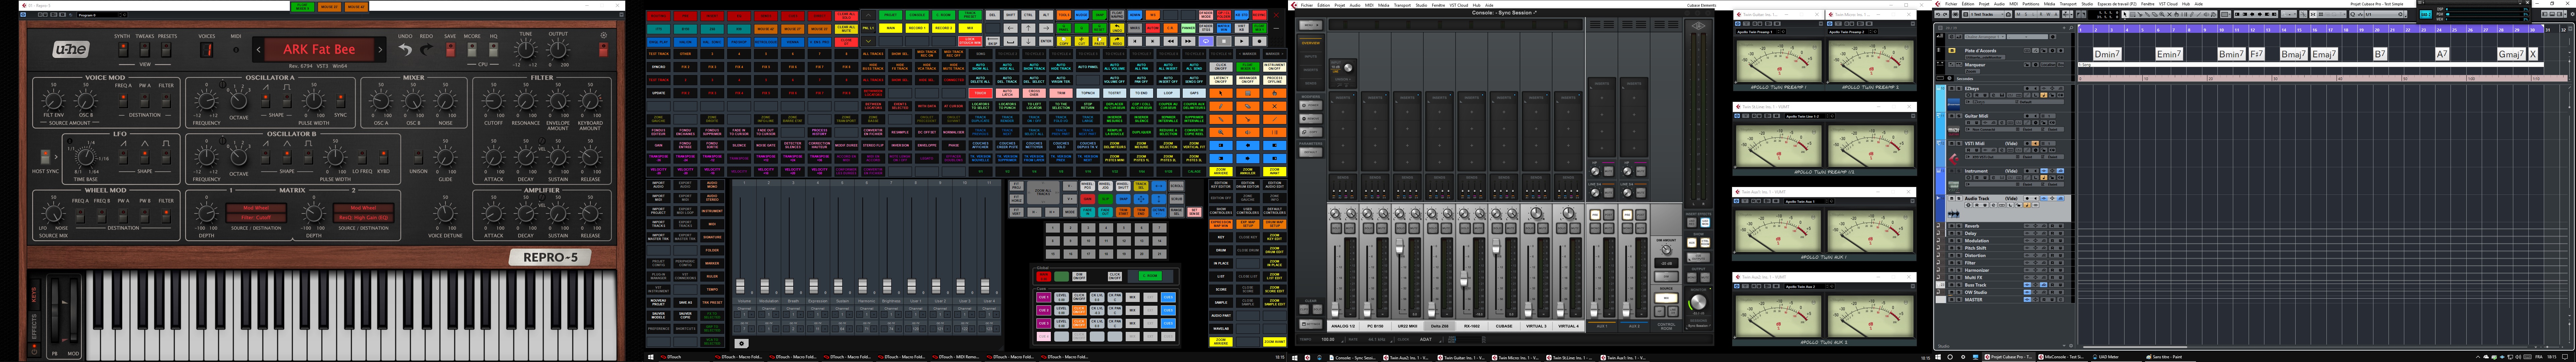Switch to the EFFECTS tab in Repro-5
This screenshot has height=362, width=2576.
tap(34, 327)
